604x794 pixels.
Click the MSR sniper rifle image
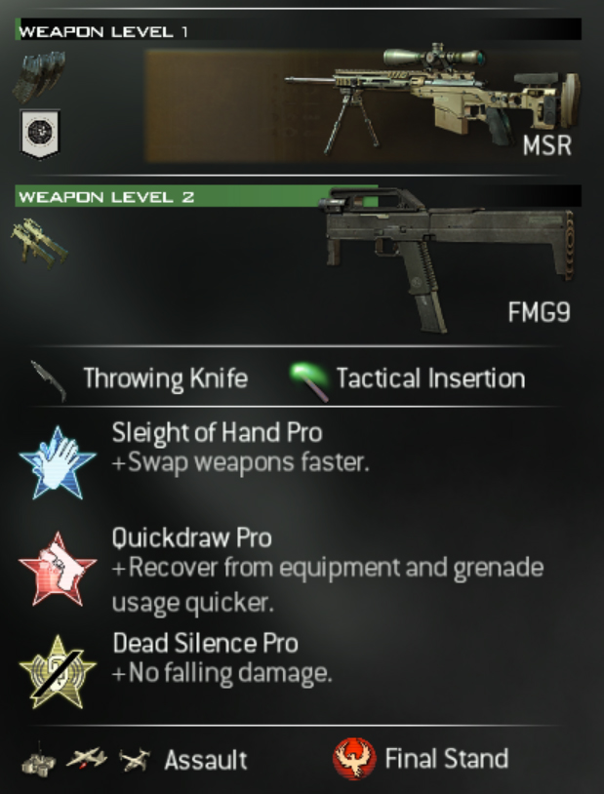[432, 99]
